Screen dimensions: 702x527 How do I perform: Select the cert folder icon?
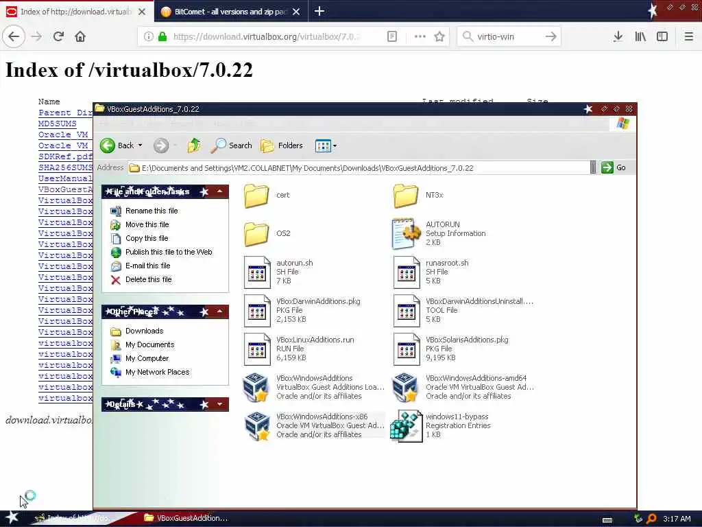[256, 196]
